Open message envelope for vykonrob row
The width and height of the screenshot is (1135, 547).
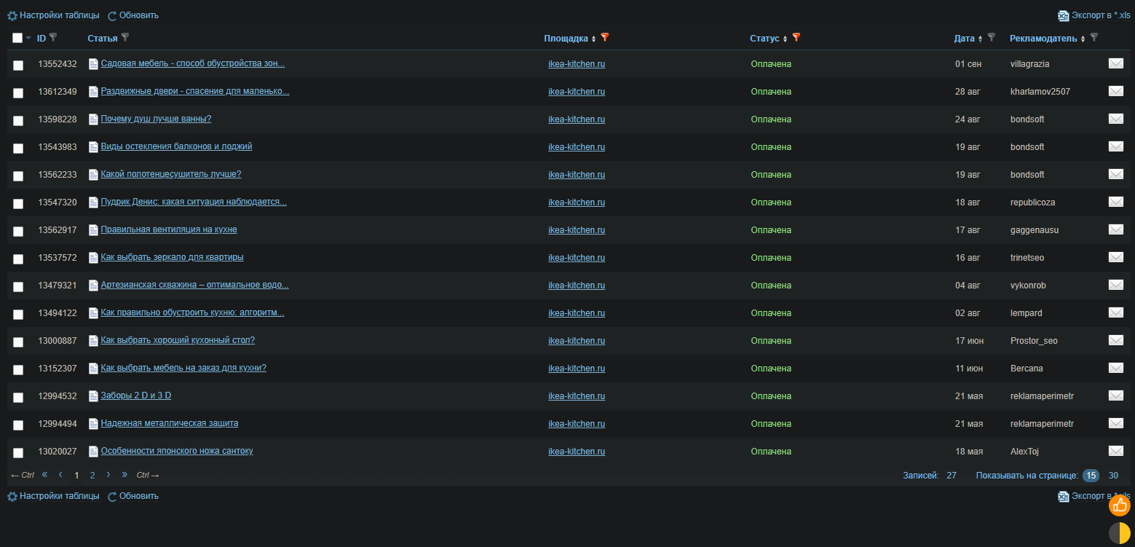(1115, 285)
